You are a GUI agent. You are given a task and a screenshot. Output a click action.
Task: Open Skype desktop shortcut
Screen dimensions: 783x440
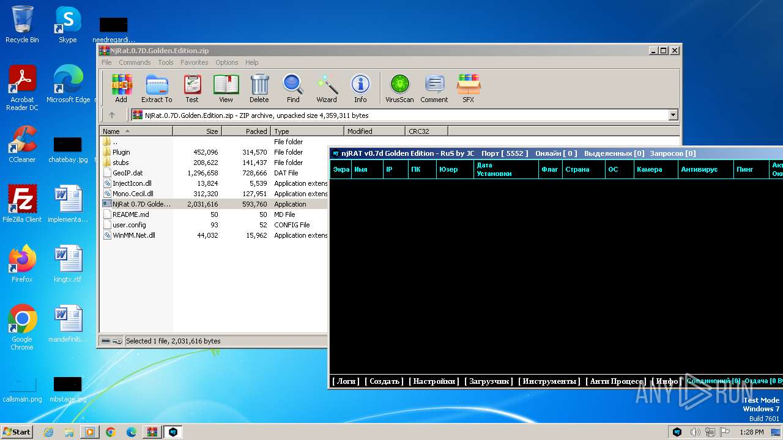point(67,24)
